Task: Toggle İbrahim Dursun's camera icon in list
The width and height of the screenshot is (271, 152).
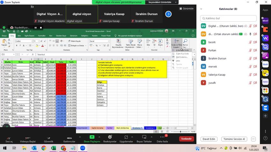Action: click(x=255, y=59)
